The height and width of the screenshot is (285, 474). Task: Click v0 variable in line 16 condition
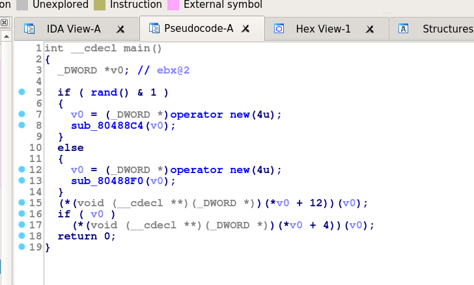click(97, 214)
